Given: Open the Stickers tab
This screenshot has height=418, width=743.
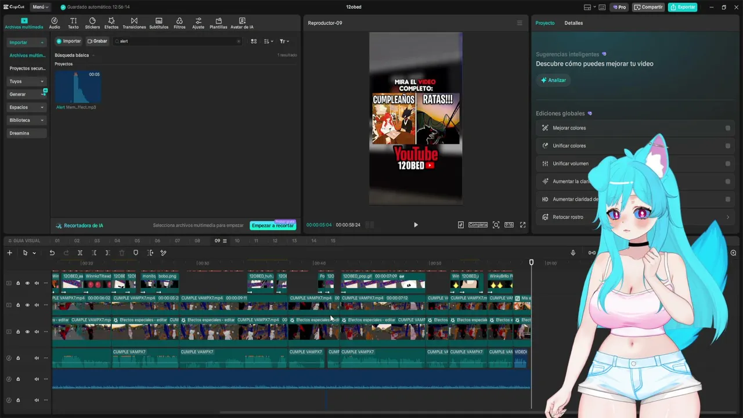Looking at the screenshot, I should [92, 23].
